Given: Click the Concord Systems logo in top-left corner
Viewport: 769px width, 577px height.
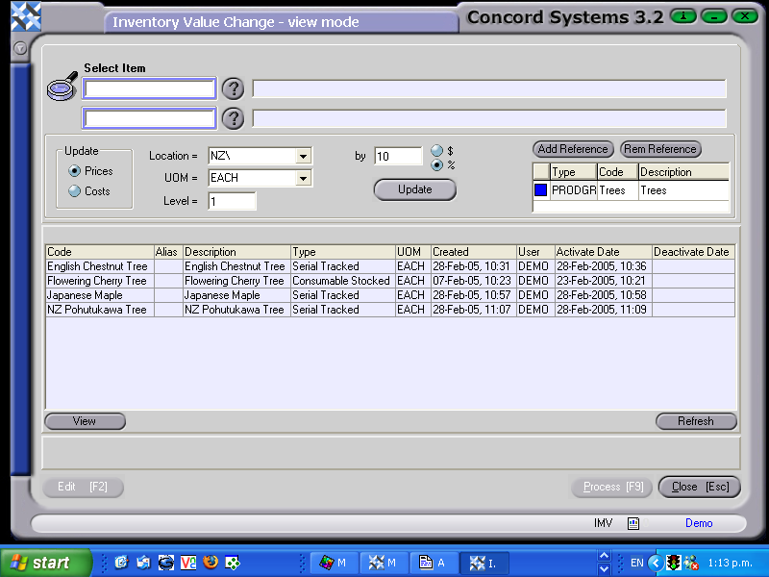Looking at the screenshot, I should click(26, 15).
